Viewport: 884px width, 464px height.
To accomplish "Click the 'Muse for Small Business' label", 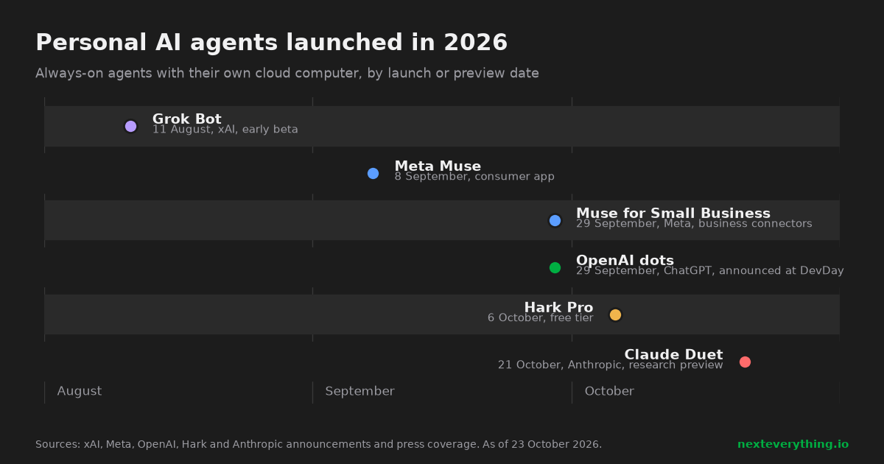I will point(673,214).
